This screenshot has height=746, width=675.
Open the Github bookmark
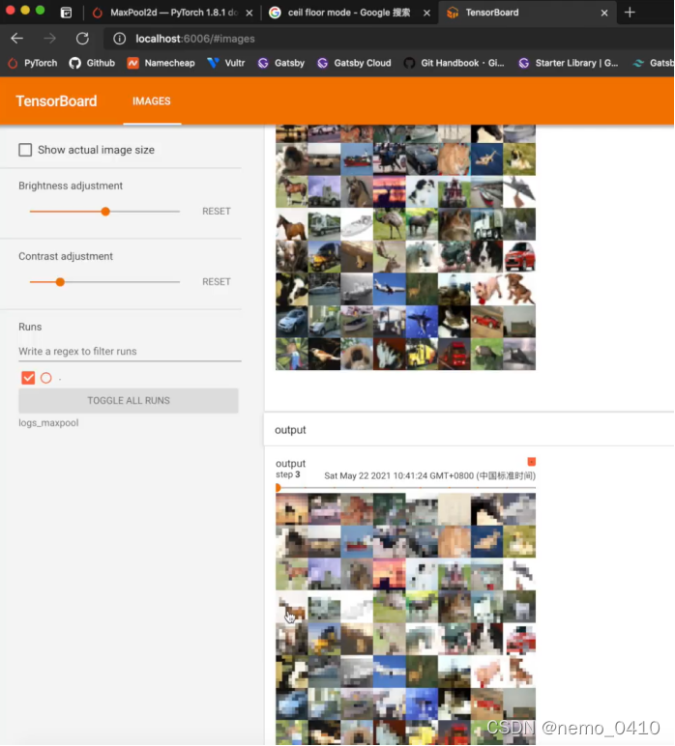tap(92, 63)
